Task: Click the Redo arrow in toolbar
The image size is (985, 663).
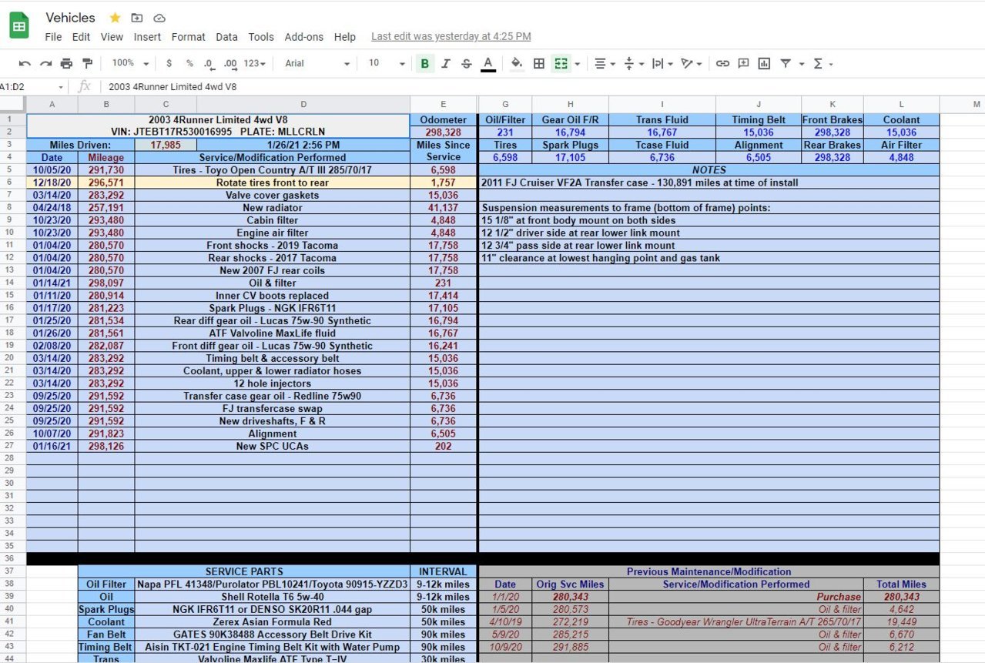Action: 45,63
